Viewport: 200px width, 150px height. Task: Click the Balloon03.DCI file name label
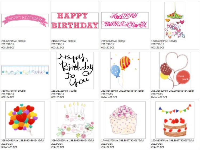[9, 147]
